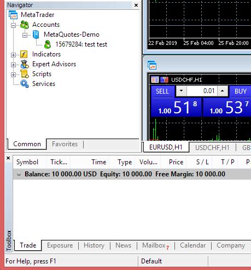This screenshot has width=251, height=270.
Task: Click the vertical Toolbox label
Action: click(9, 240)
